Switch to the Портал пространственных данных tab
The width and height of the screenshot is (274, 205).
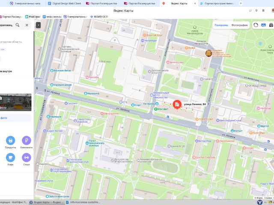tap(217, 3)
